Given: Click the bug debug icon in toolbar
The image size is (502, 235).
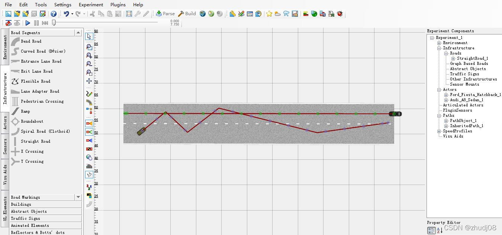Looking at the screenshot, I should coord(340,14).
